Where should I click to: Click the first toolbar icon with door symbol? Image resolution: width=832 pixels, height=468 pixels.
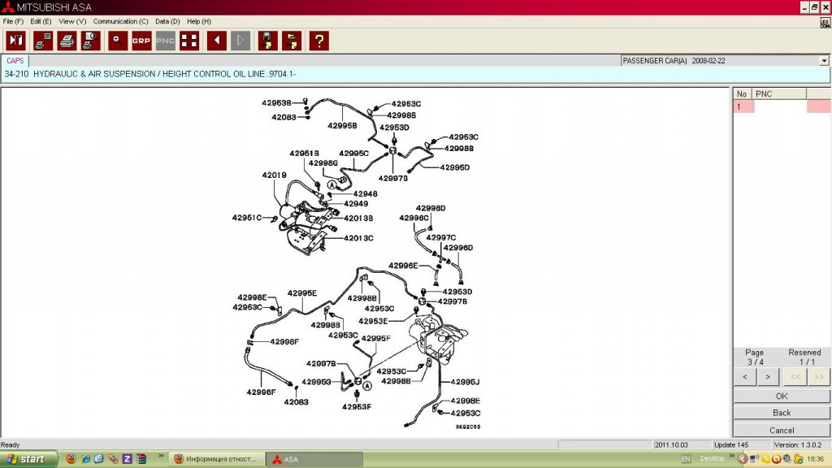pos(16,41)
